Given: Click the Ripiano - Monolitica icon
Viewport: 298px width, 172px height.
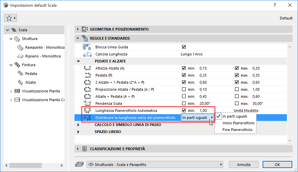Looking at the screenshot, I should tap(20, 56).
